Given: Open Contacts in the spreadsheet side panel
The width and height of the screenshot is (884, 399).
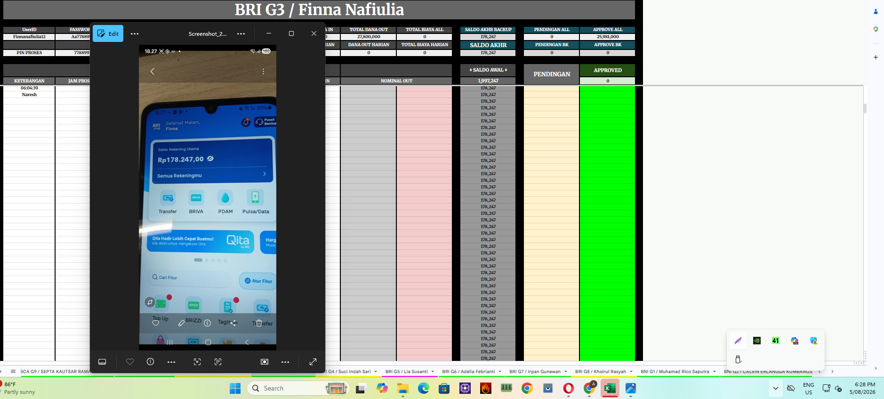Looking at the screenshot, I should point(876,11).
